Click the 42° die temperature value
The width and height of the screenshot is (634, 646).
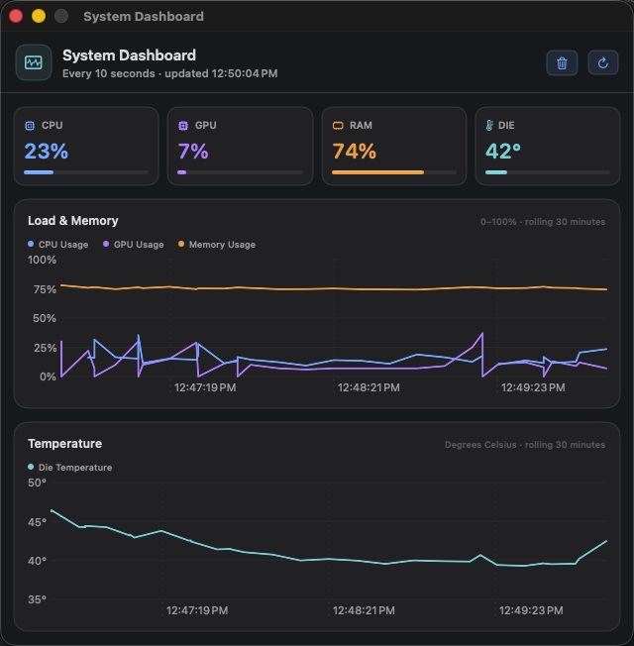503,152
